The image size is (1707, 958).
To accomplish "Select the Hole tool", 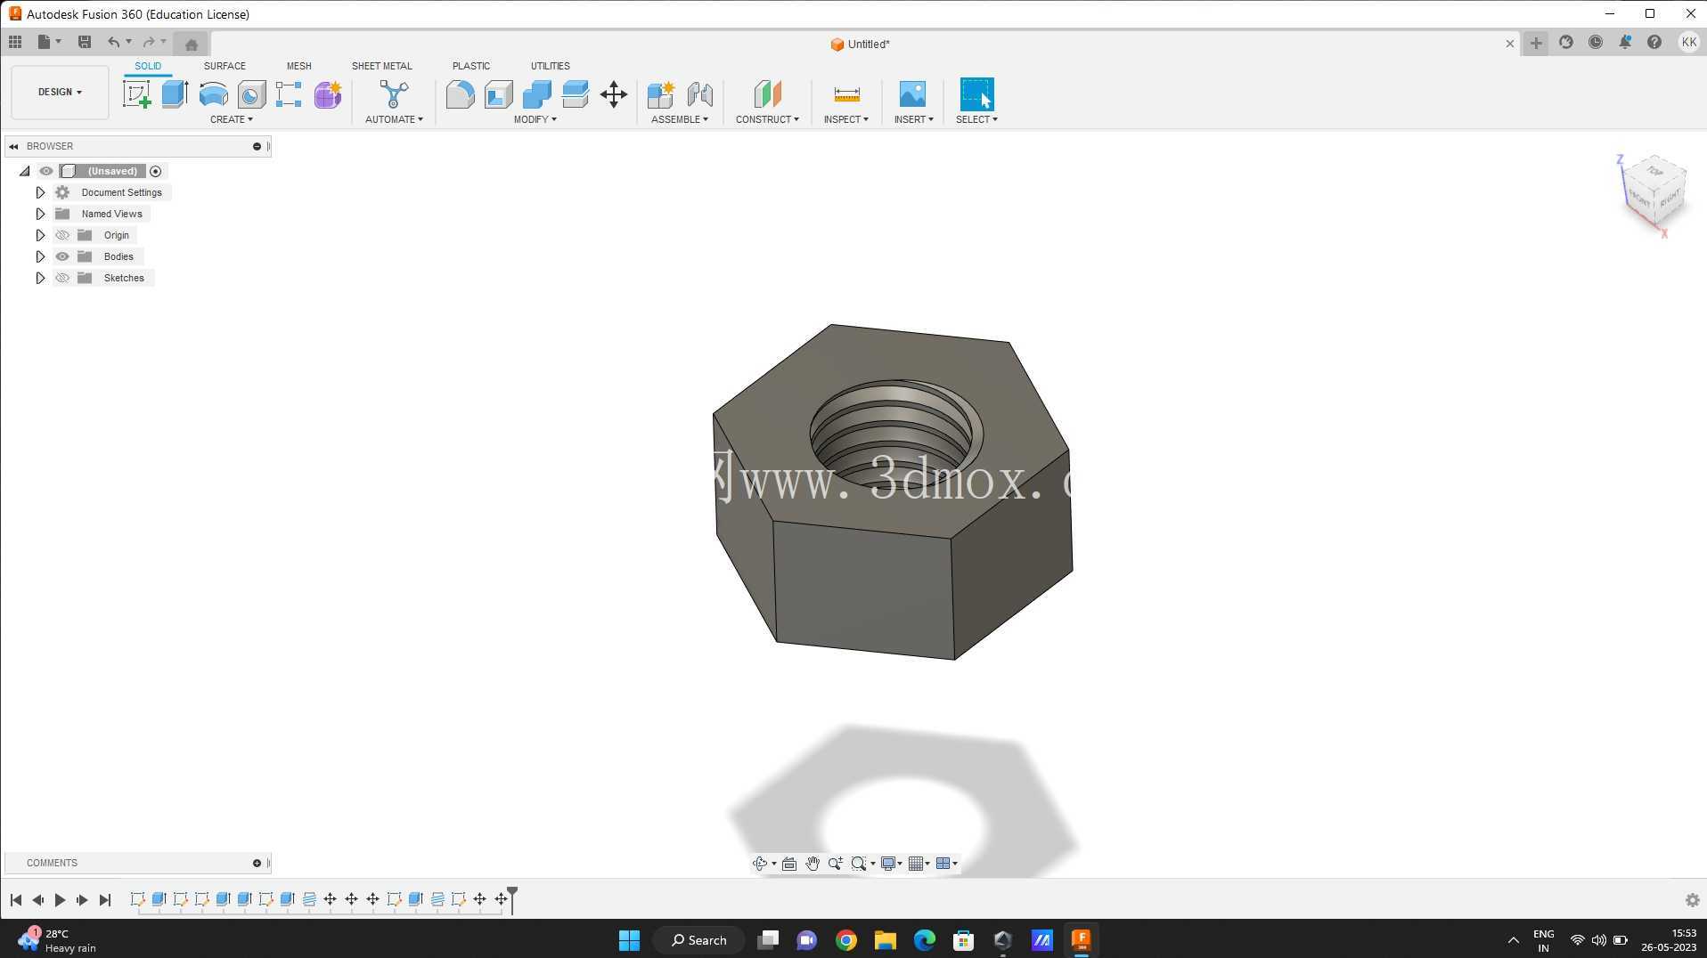I will 251,94.
